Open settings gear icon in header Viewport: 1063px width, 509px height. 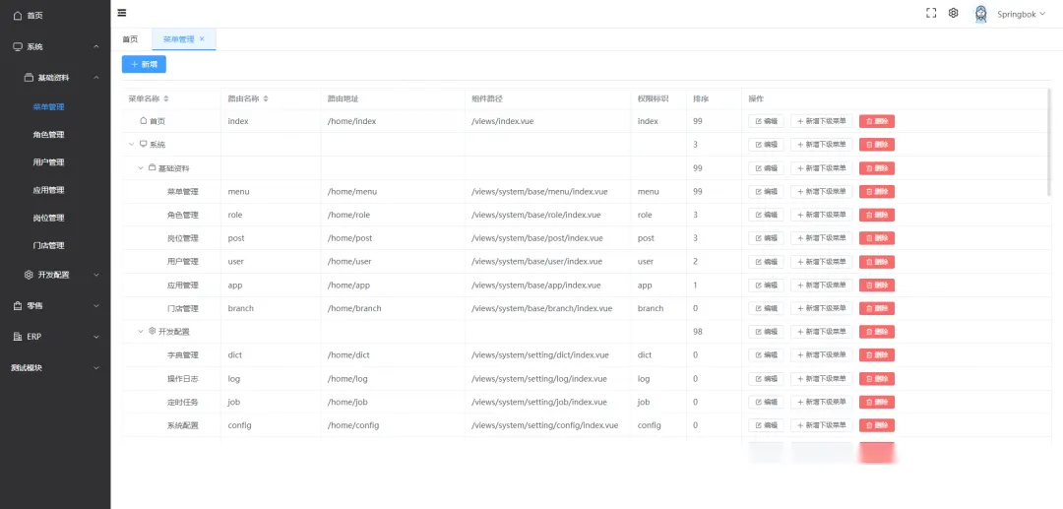pyautogui.click(x=953, y=13)
